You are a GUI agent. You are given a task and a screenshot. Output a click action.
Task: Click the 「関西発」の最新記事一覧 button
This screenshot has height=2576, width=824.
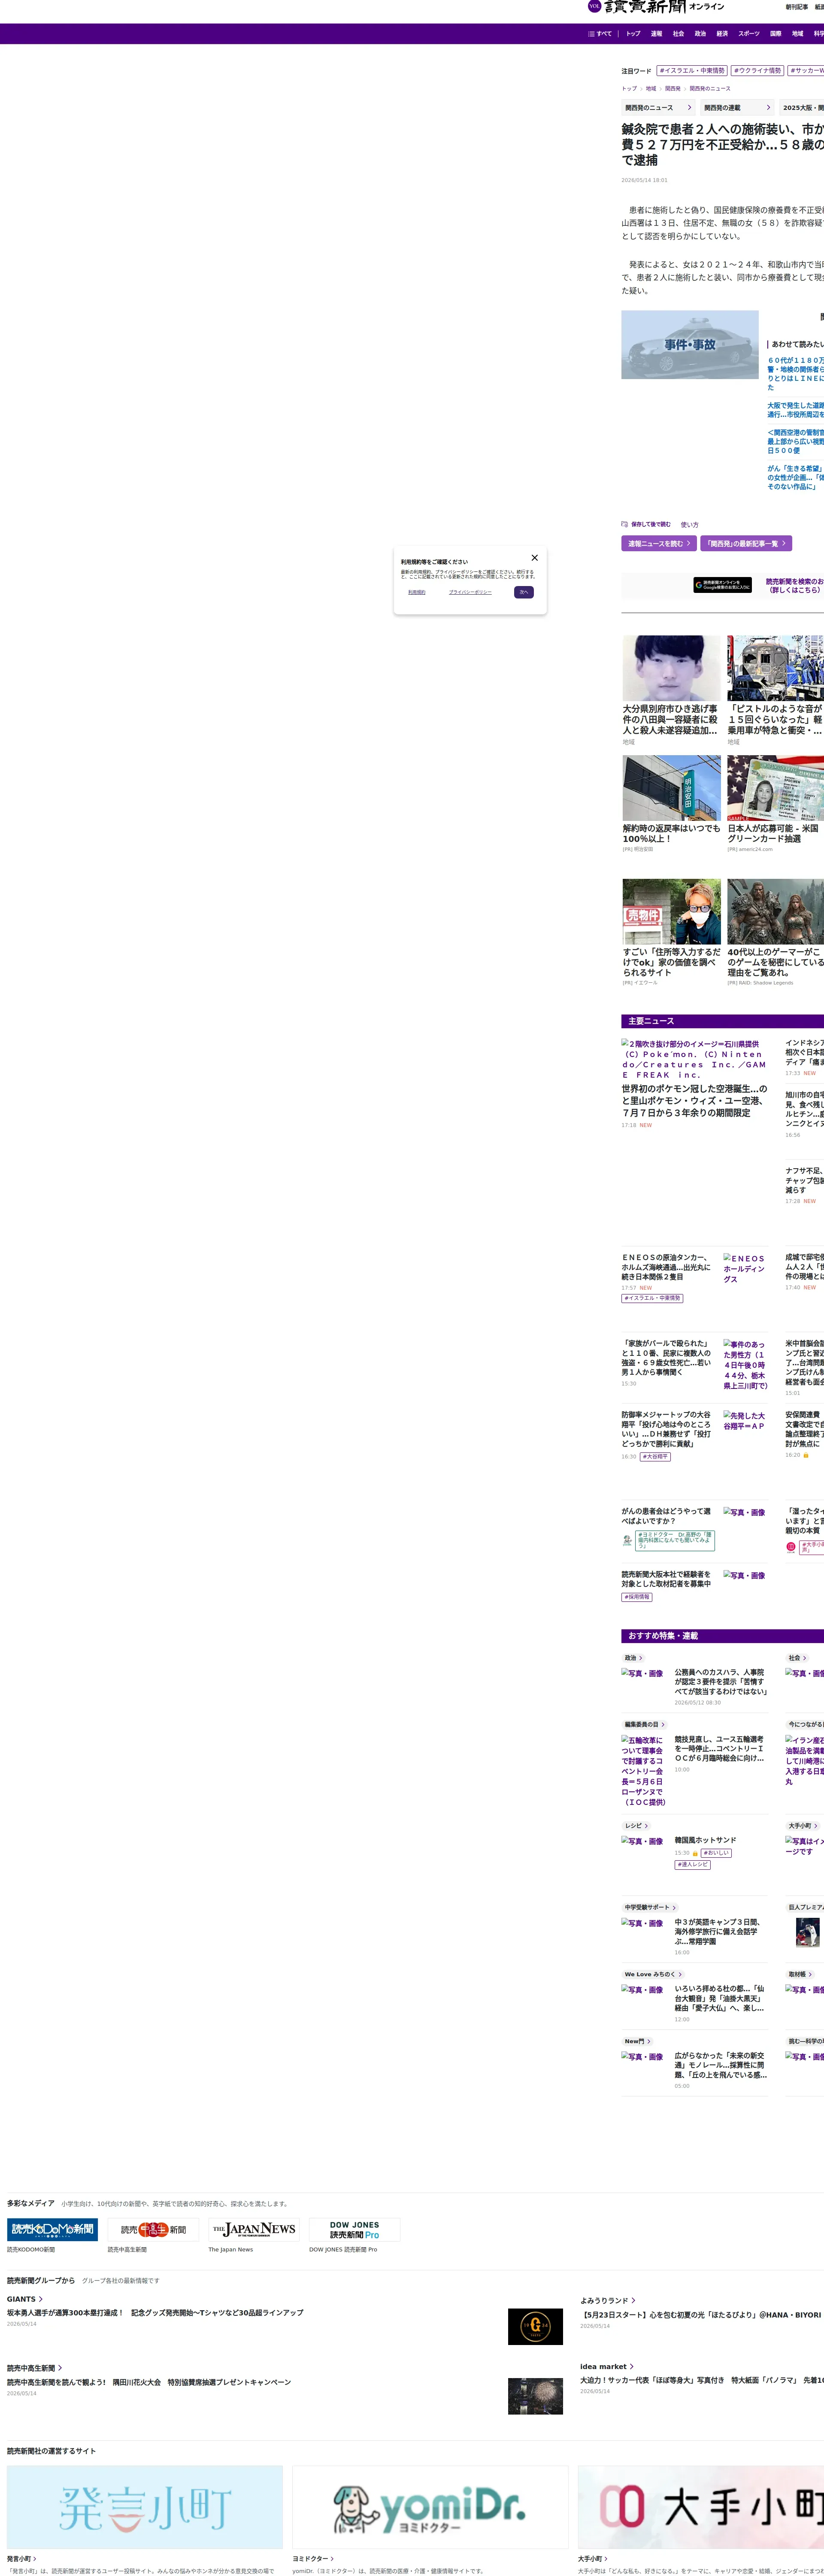coord(746,544)
